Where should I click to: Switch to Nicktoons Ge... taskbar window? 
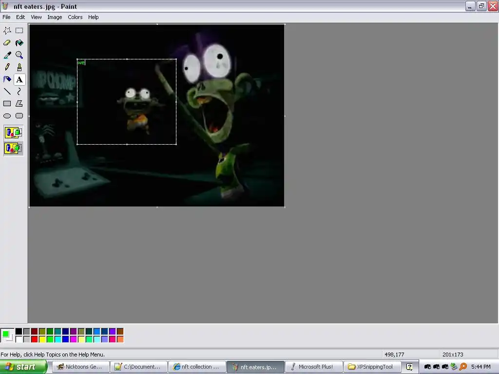coord(81,367)
